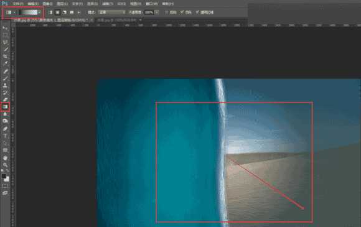361x227 pixels.
Task: Enable the 反向 reverse checkbox
Action: point(166,12)
